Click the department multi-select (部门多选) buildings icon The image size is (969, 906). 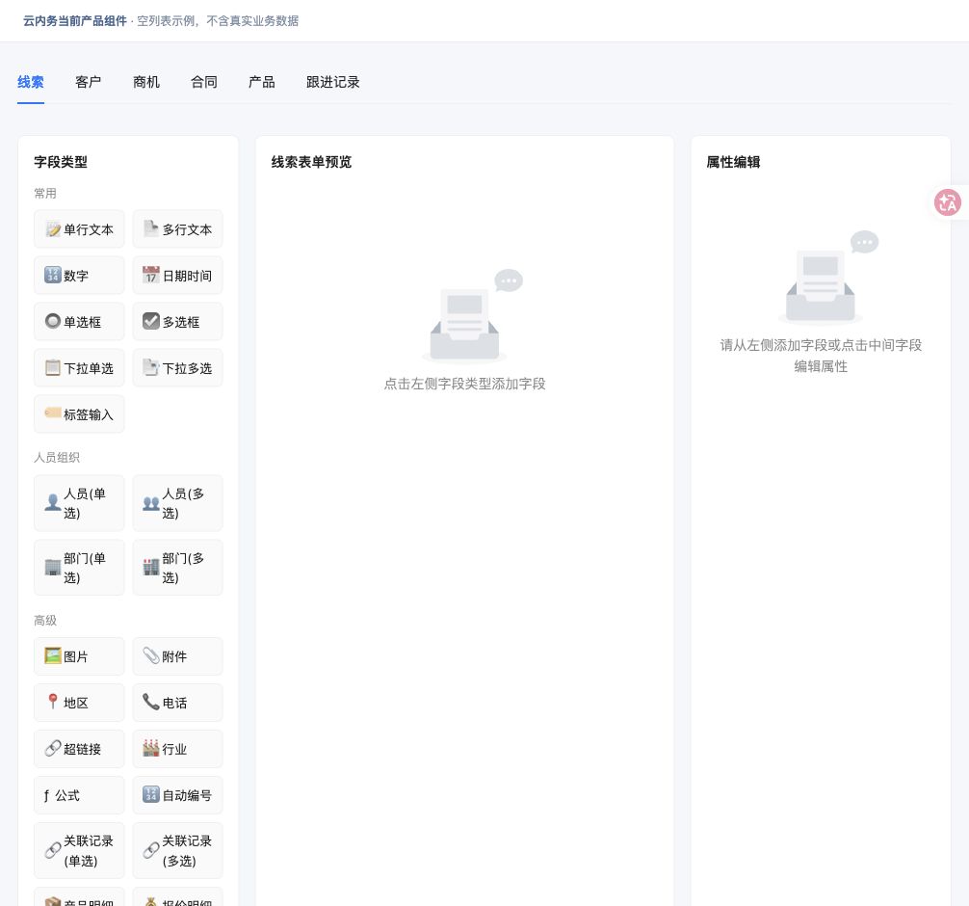coord(151,567)
